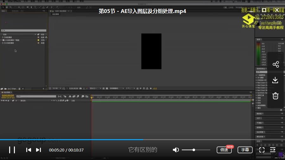Create new folder in Project panel footer
The width and height of the screenshot is (285, 160).
(x=5, y=89)
